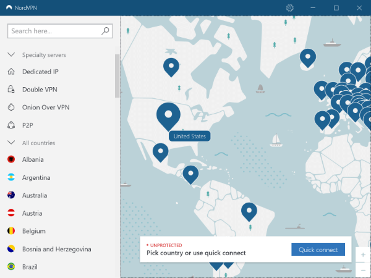
Task: Click the server list scrollbar thumb
Action: click(117, 76)
